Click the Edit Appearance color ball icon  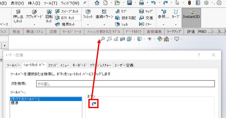pyautogui.click(x=160, y=39)
